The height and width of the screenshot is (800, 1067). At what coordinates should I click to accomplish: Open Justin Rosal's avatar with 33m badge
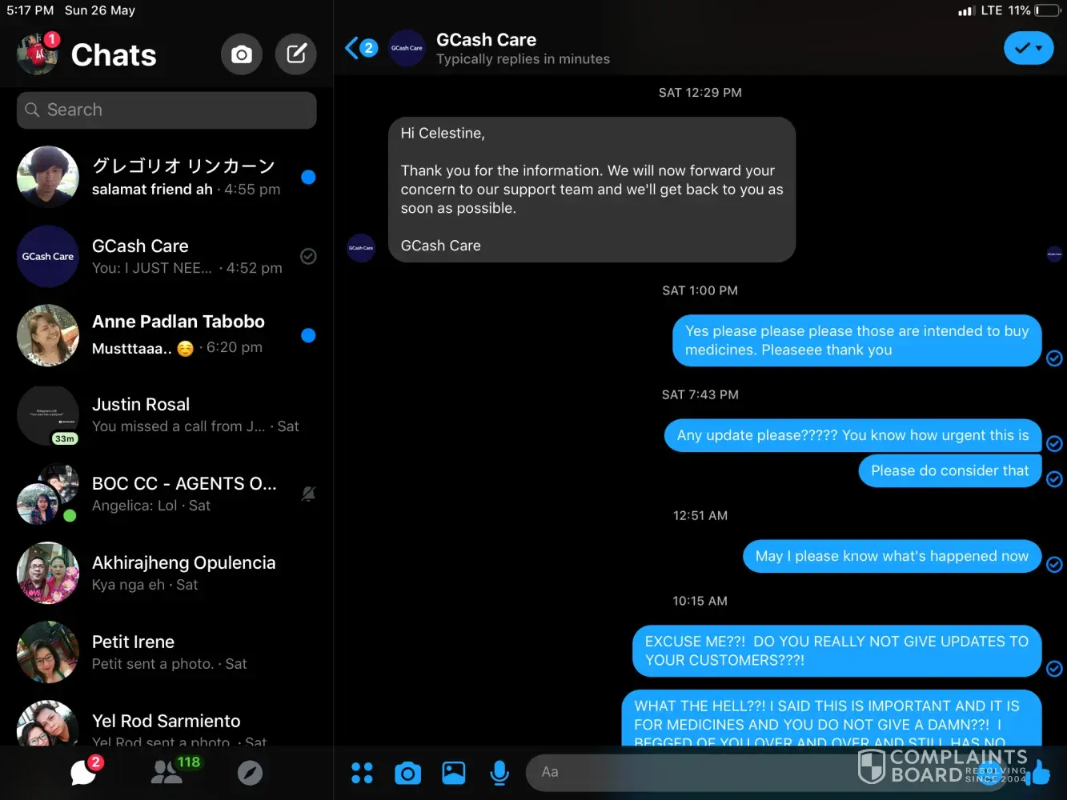pyautogui.click(x=48, y=416)
